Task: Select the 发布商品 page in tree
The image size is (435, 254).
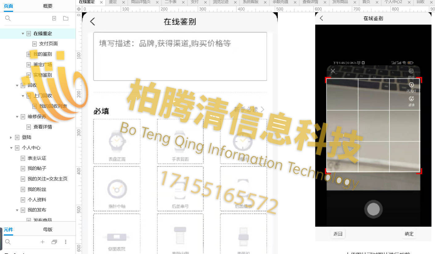Action: (43, 220)
